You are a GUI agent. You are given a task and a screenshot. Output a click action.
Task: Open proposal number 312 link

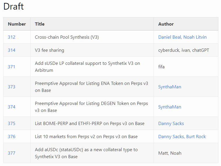12,37
